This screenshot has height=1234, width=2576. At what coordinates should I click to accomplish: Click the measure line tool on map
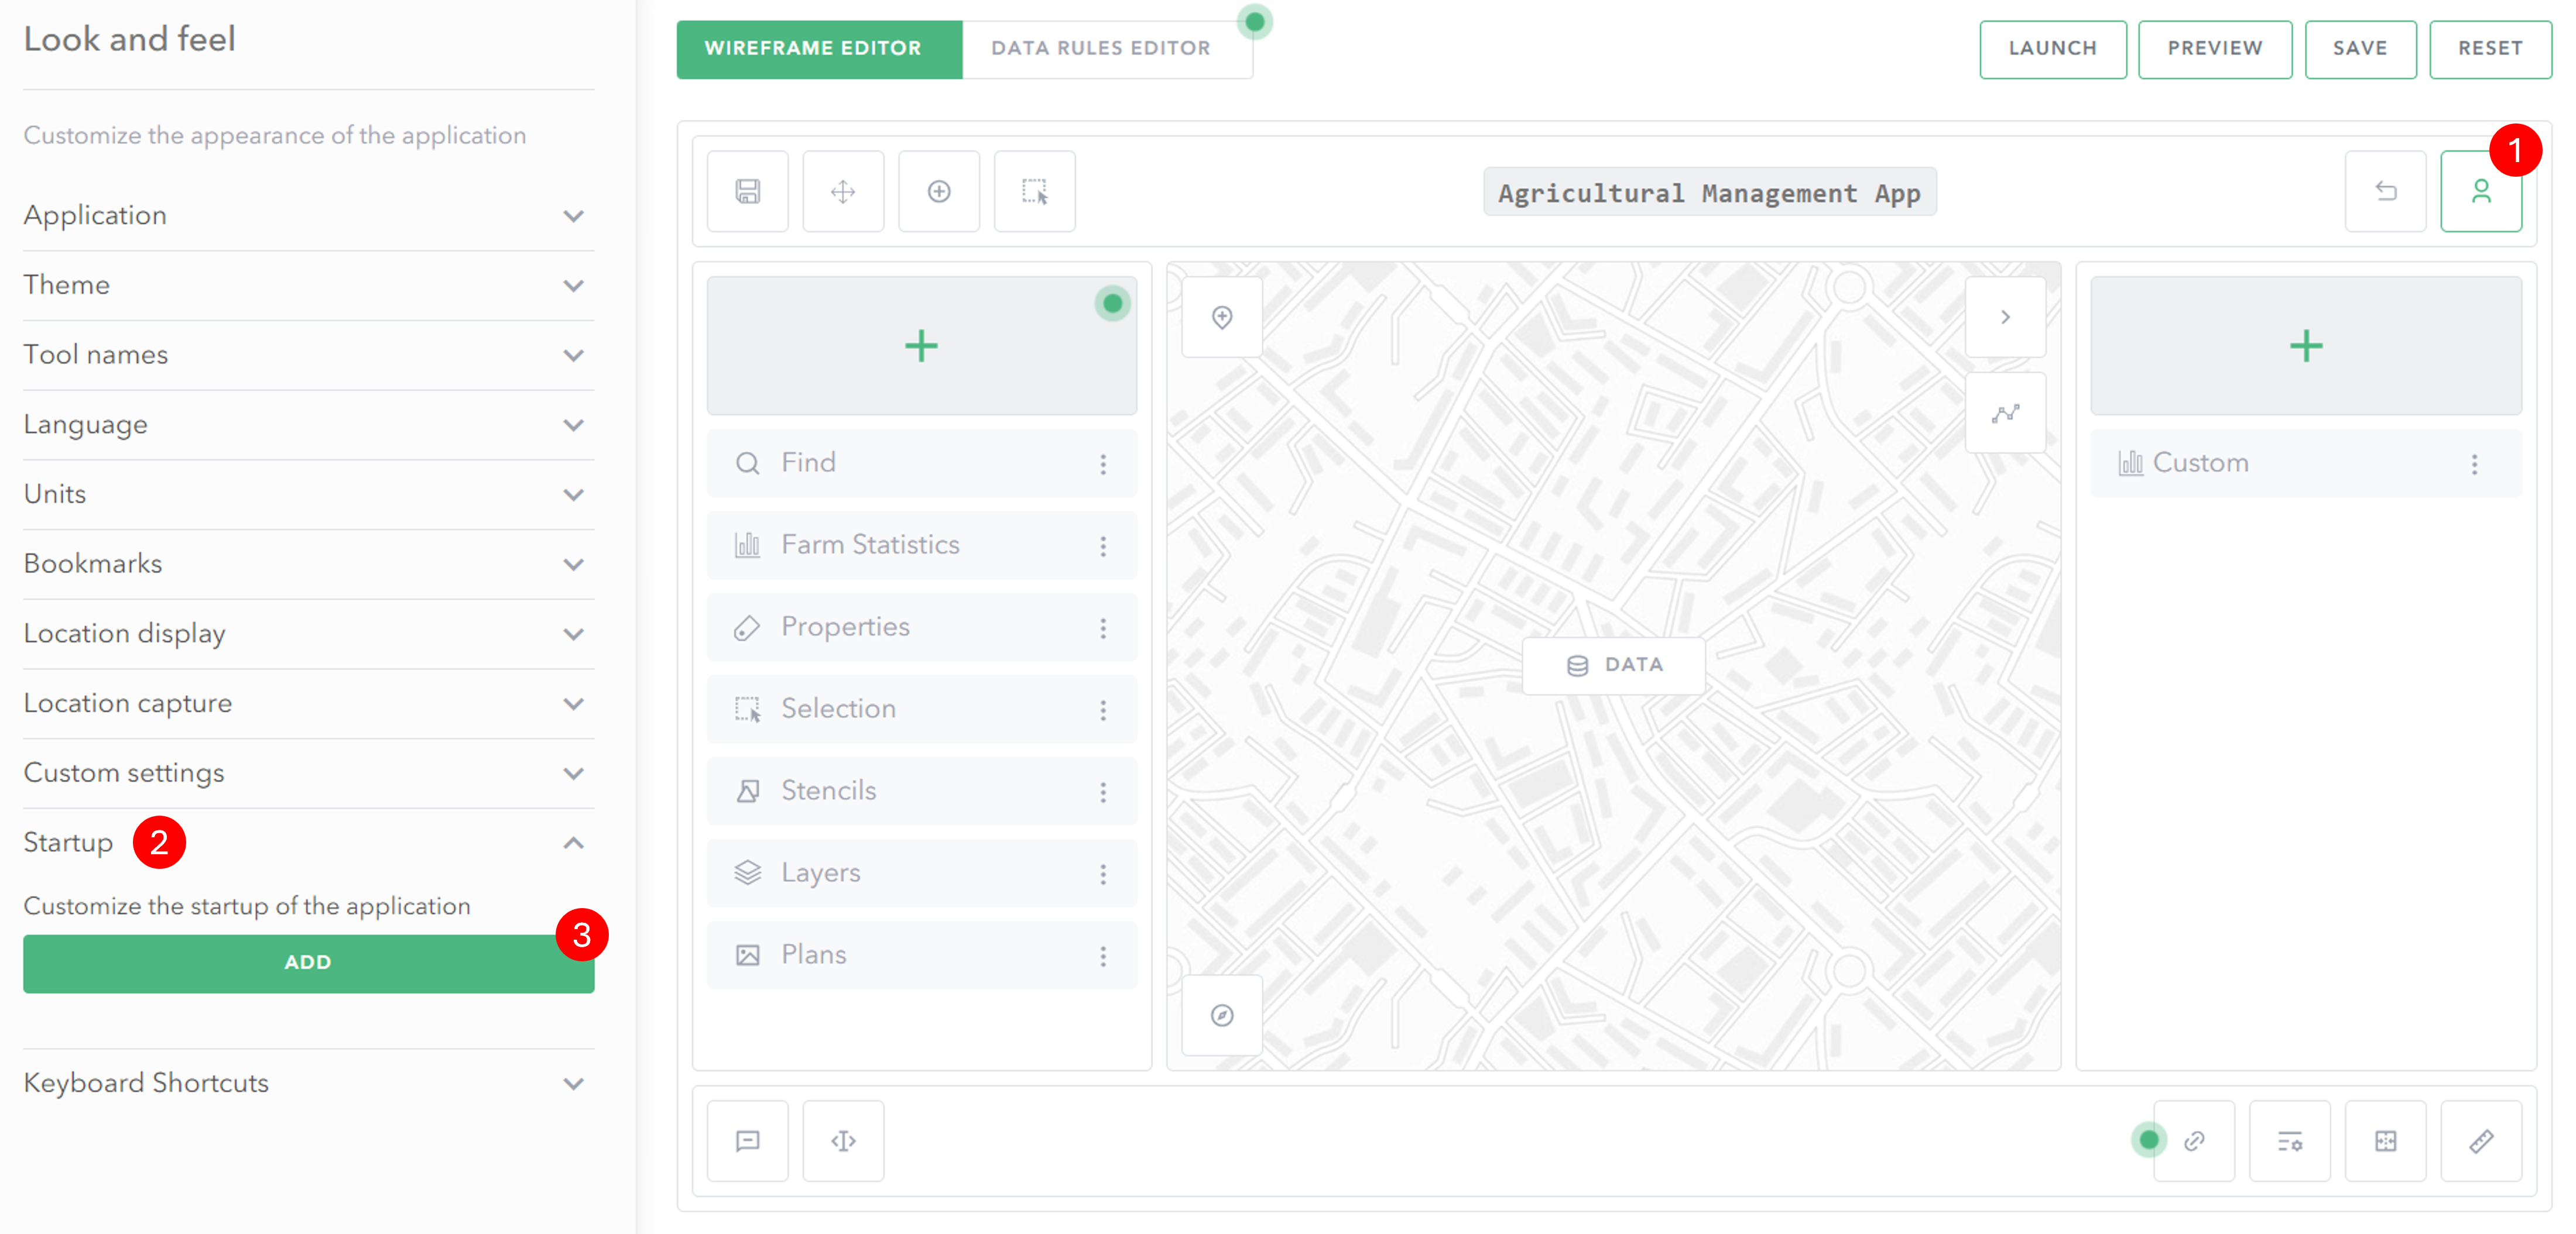(x=2005, y=413)
